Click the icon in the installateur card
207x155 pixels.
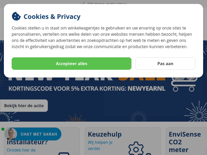point(64,153)
